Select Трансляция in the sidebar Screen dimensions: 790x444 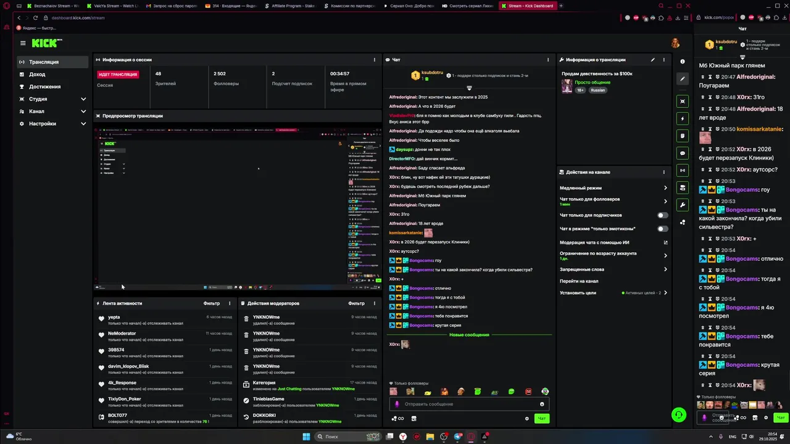(53, 62)
